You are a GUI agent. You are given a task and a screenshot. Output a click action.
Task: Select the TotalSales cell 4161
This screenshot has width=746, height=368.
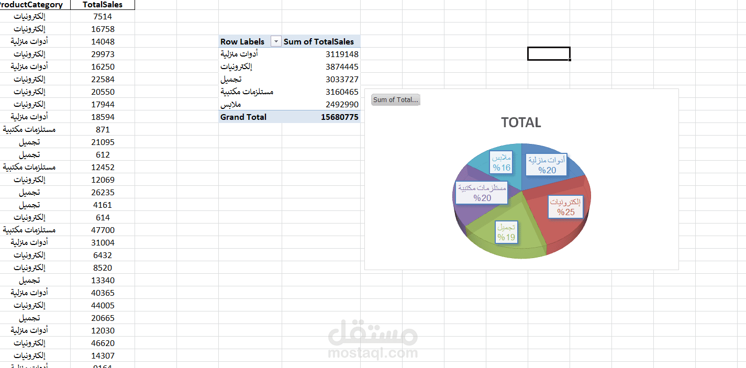[x=103, y=205]
